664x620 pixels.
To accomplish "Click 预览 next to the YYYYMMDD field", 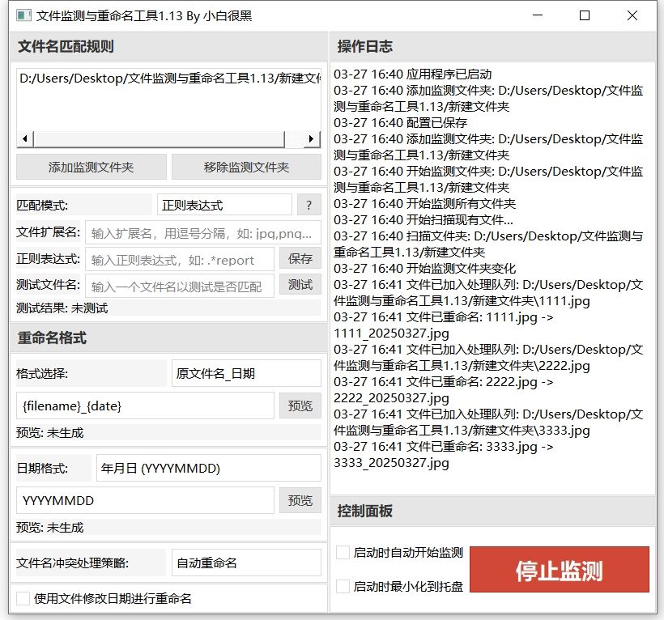I will pos(300,500).
